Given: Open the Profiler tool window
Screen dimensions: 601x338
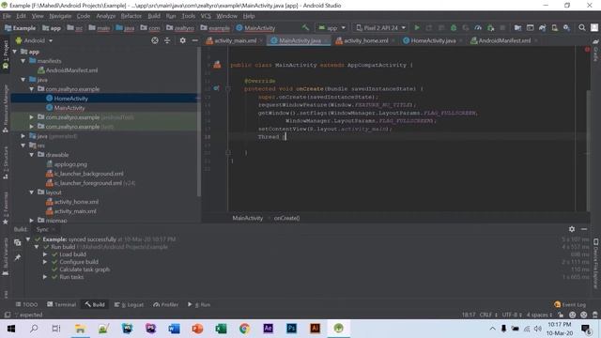Looking at the screenshot, I should click(165, 304).
